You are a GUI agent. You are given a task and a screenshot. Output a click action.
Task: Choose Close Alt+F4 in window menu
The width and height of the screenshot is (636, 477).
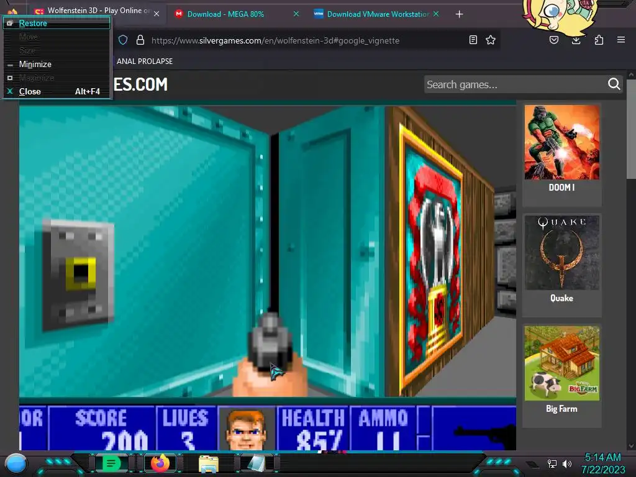(x=57, y=91)
